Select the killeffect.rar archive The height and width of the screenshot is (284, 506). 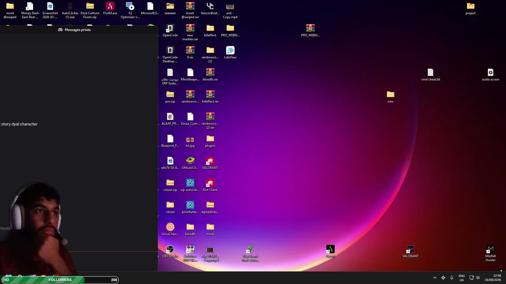pos(210,97)
